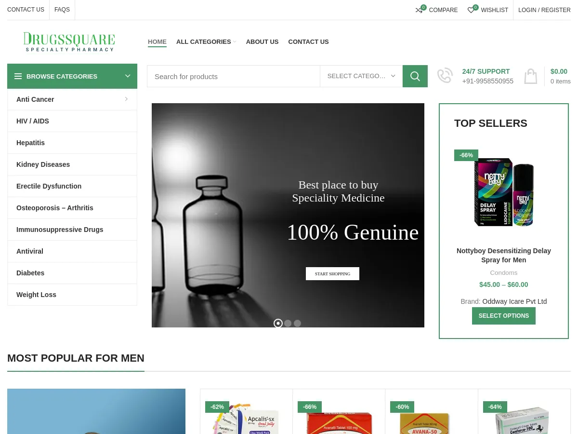The width and height of the screenshot is (578, 434).
Task: Open the shopping cart
Action: click(x=530, y=76)
